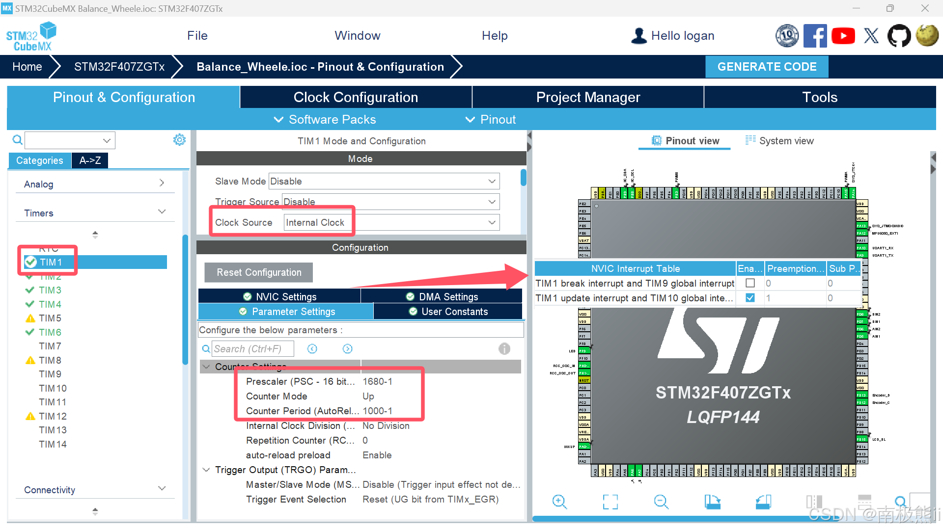943x530 pixels.
Task: Click the 10 years anniversary badge
Action: [x=787, y=36]
